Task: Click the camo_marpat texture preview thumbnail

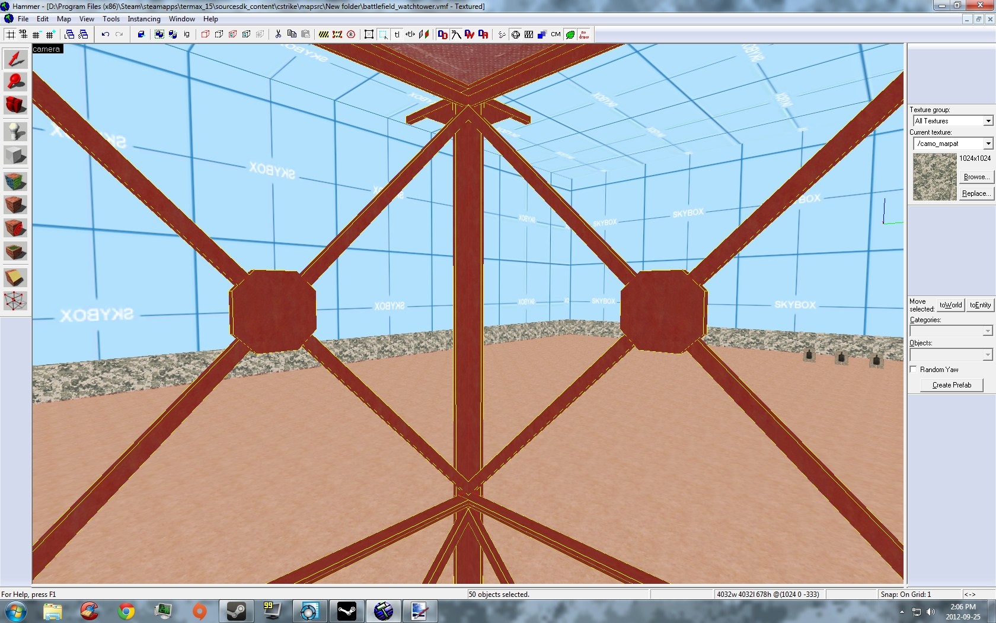Action: (934, 177)
